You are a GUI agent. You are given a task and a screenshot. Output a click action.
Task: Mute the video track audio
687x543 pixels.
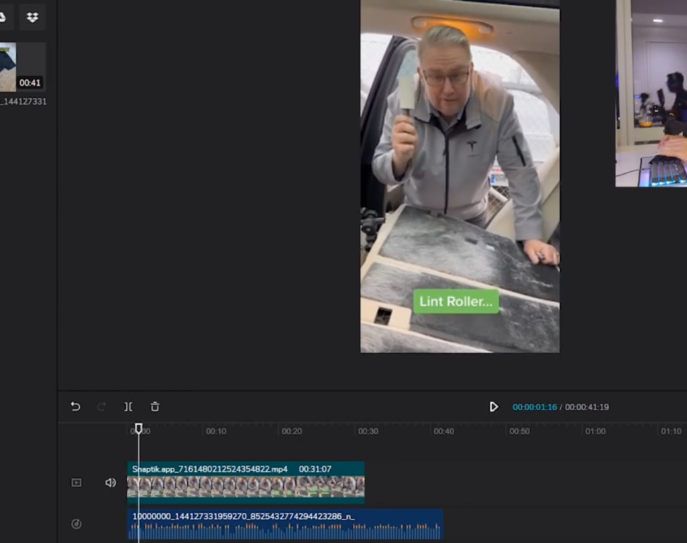point(111,483)
